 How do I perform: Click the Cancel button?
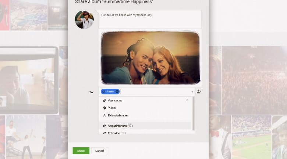click(100, 151)
